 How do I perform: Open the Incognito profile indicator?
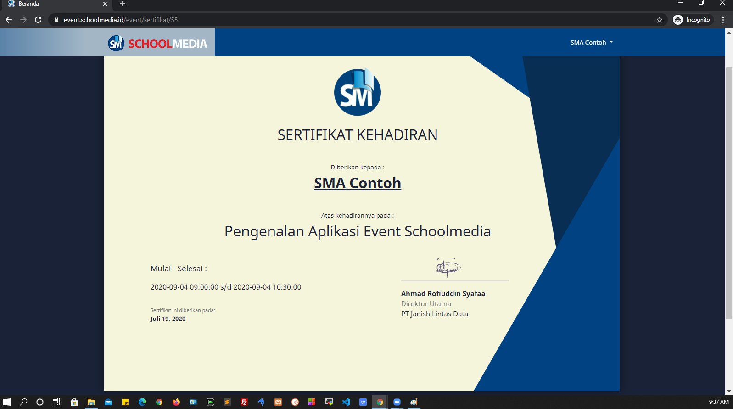click(x=692, y=20)
